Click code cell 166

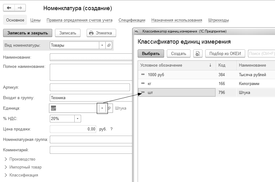(x=226, y=83)
